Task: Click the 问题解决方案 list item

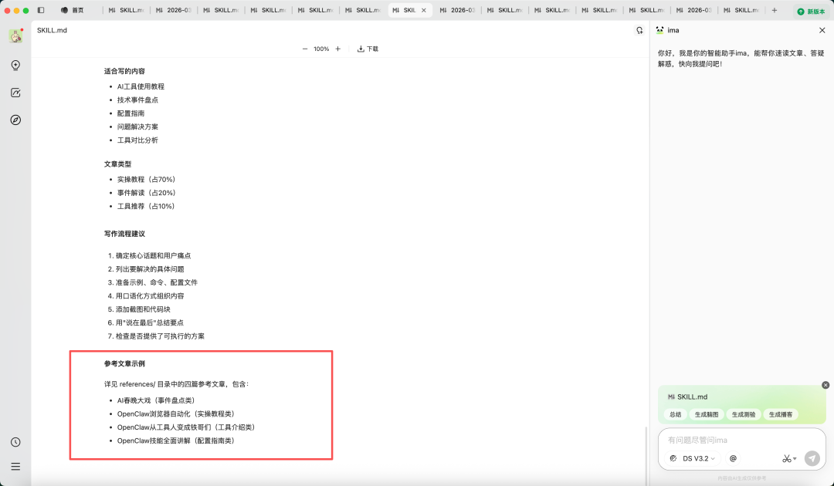Action: pos(137,127)
